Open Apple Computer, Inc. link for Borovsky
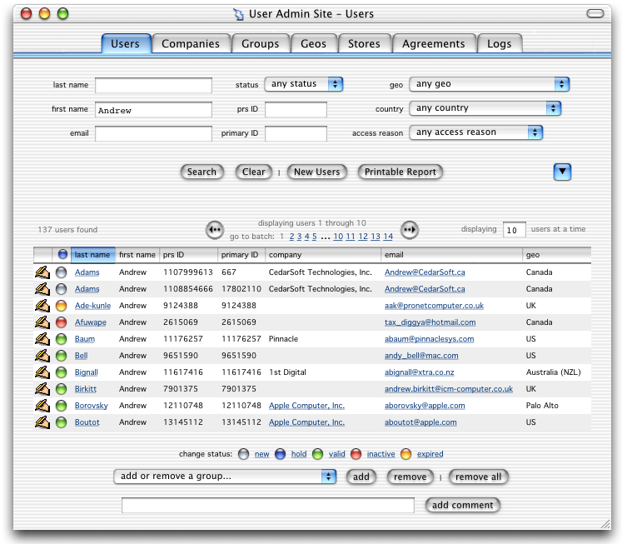This screenshot has height=544, width=627. [x=306, y=406]
